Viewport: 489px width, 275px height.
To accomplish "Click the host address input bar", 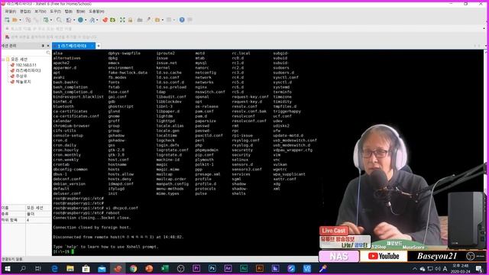I will coord(243,29).
